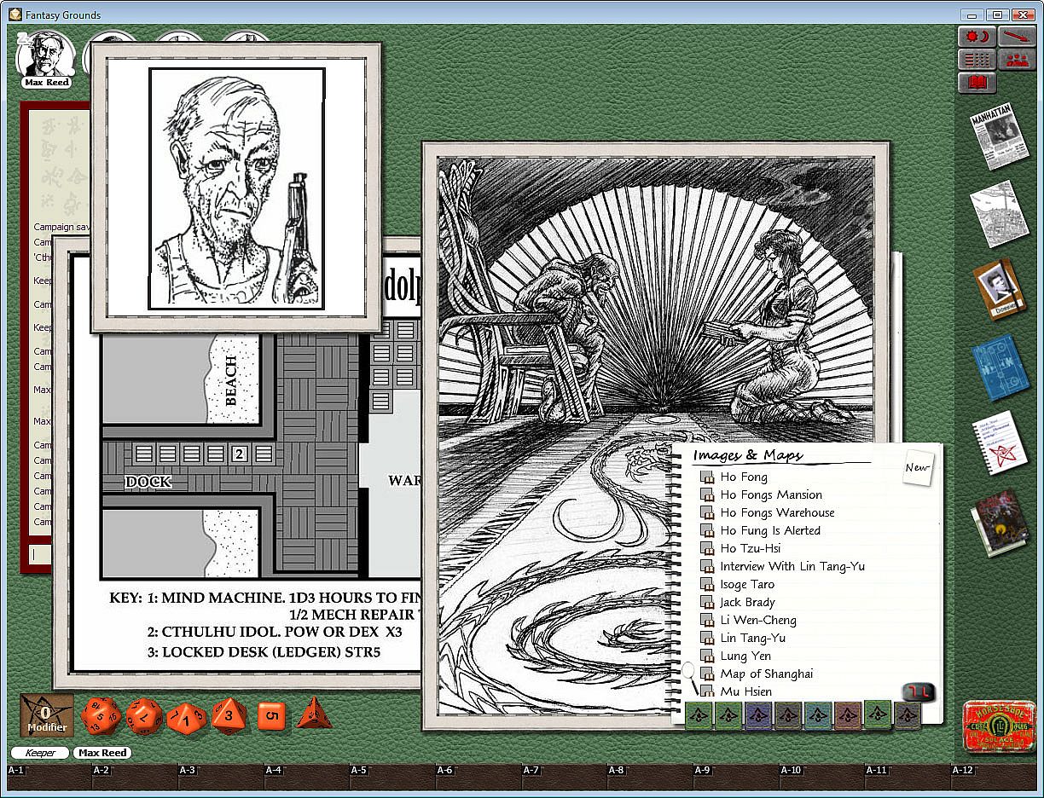Open the Horseshoe tobacco tin token box
Screen dimensions: 1044x798
tap(999, 726)
